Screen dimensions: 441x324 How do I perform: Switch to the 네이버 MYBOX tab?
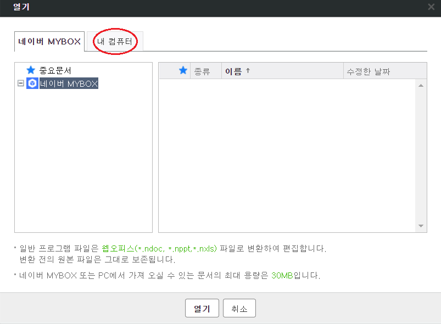[x=49, y=41]
